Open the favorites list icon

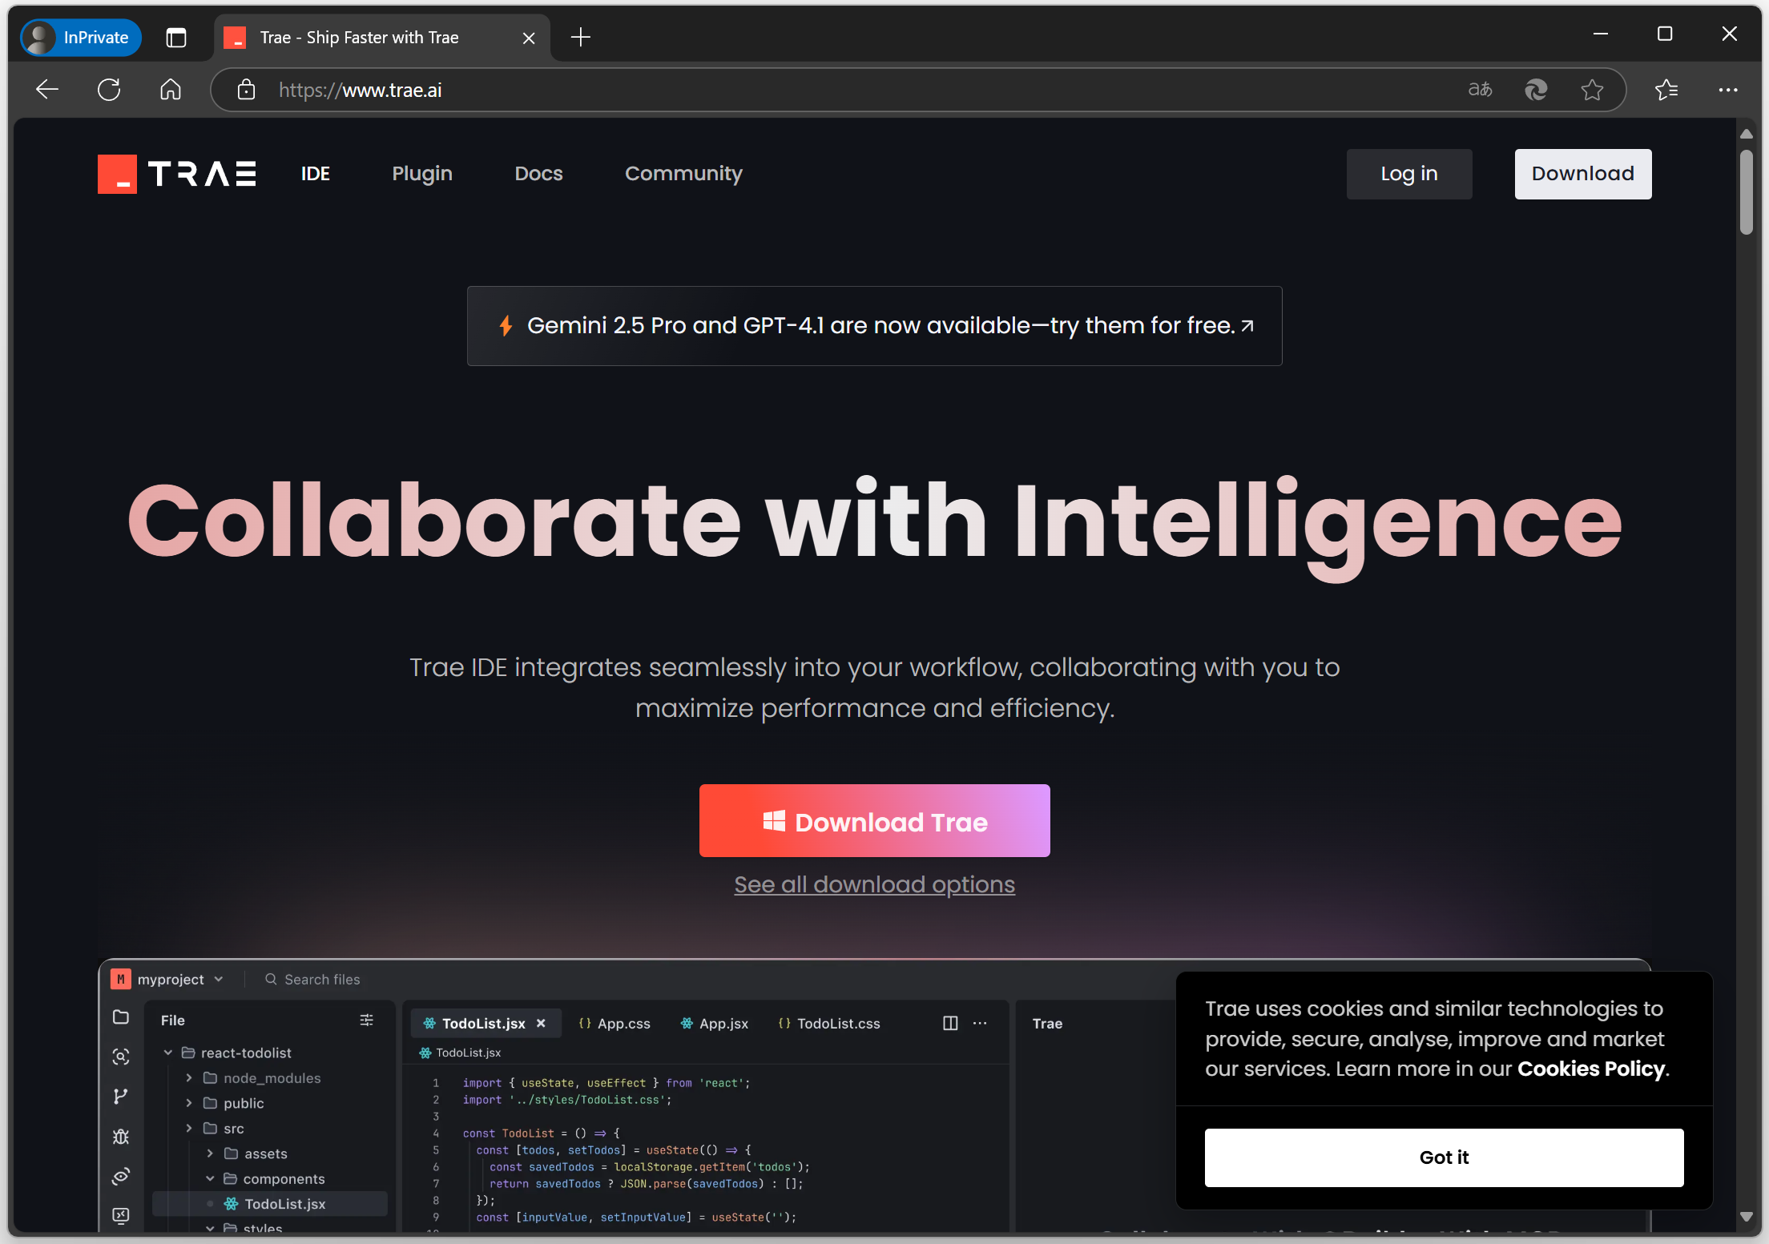pos(1666,90)
